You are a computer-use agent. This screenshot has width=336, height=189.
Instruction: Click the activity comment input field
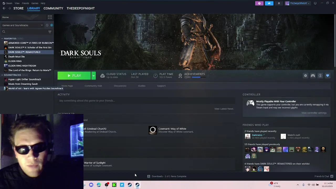pyautogui.click(x=146, y=101)
